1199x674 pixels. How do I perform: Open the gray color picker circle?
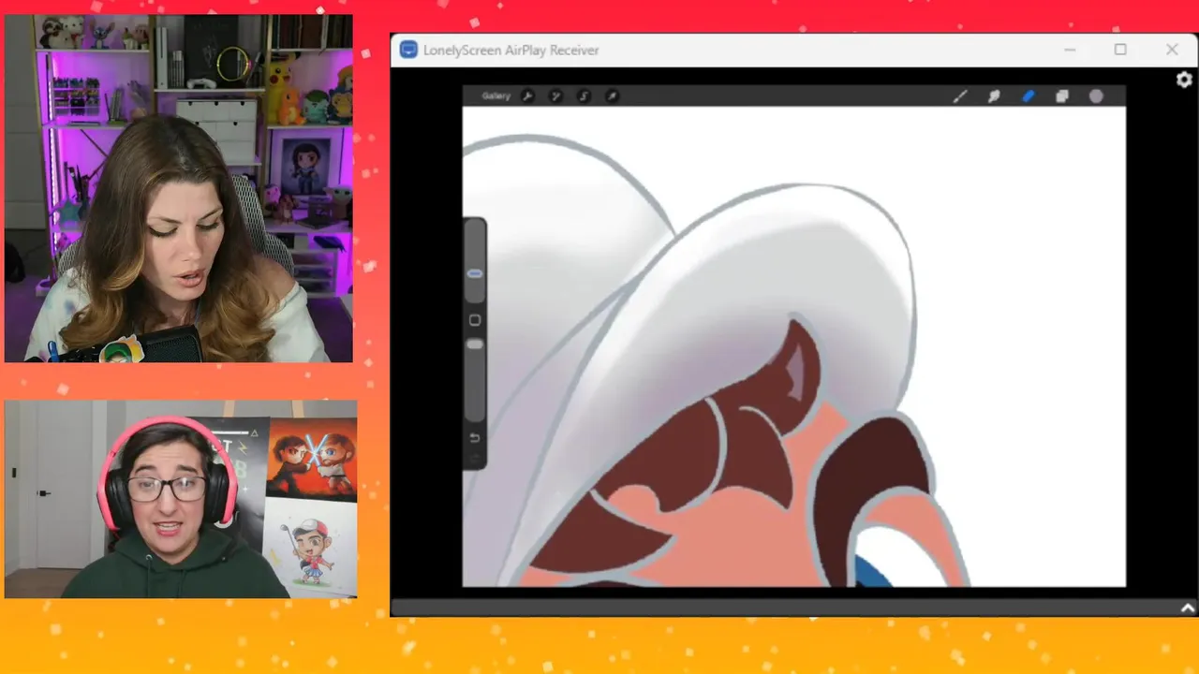pyautogui.click(x=1096, y=95)
